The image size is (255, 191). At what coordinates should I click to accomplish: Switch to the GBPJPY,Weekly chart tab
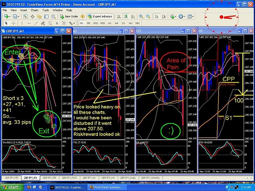click(151, 178)
